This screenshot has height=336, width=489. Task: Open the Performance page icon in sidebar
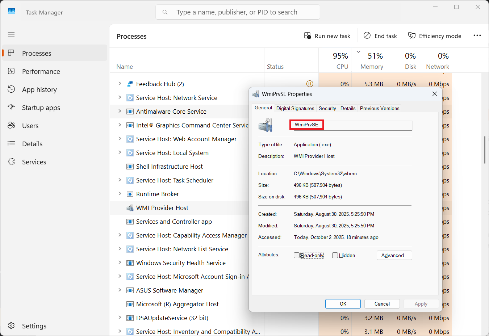11,71
